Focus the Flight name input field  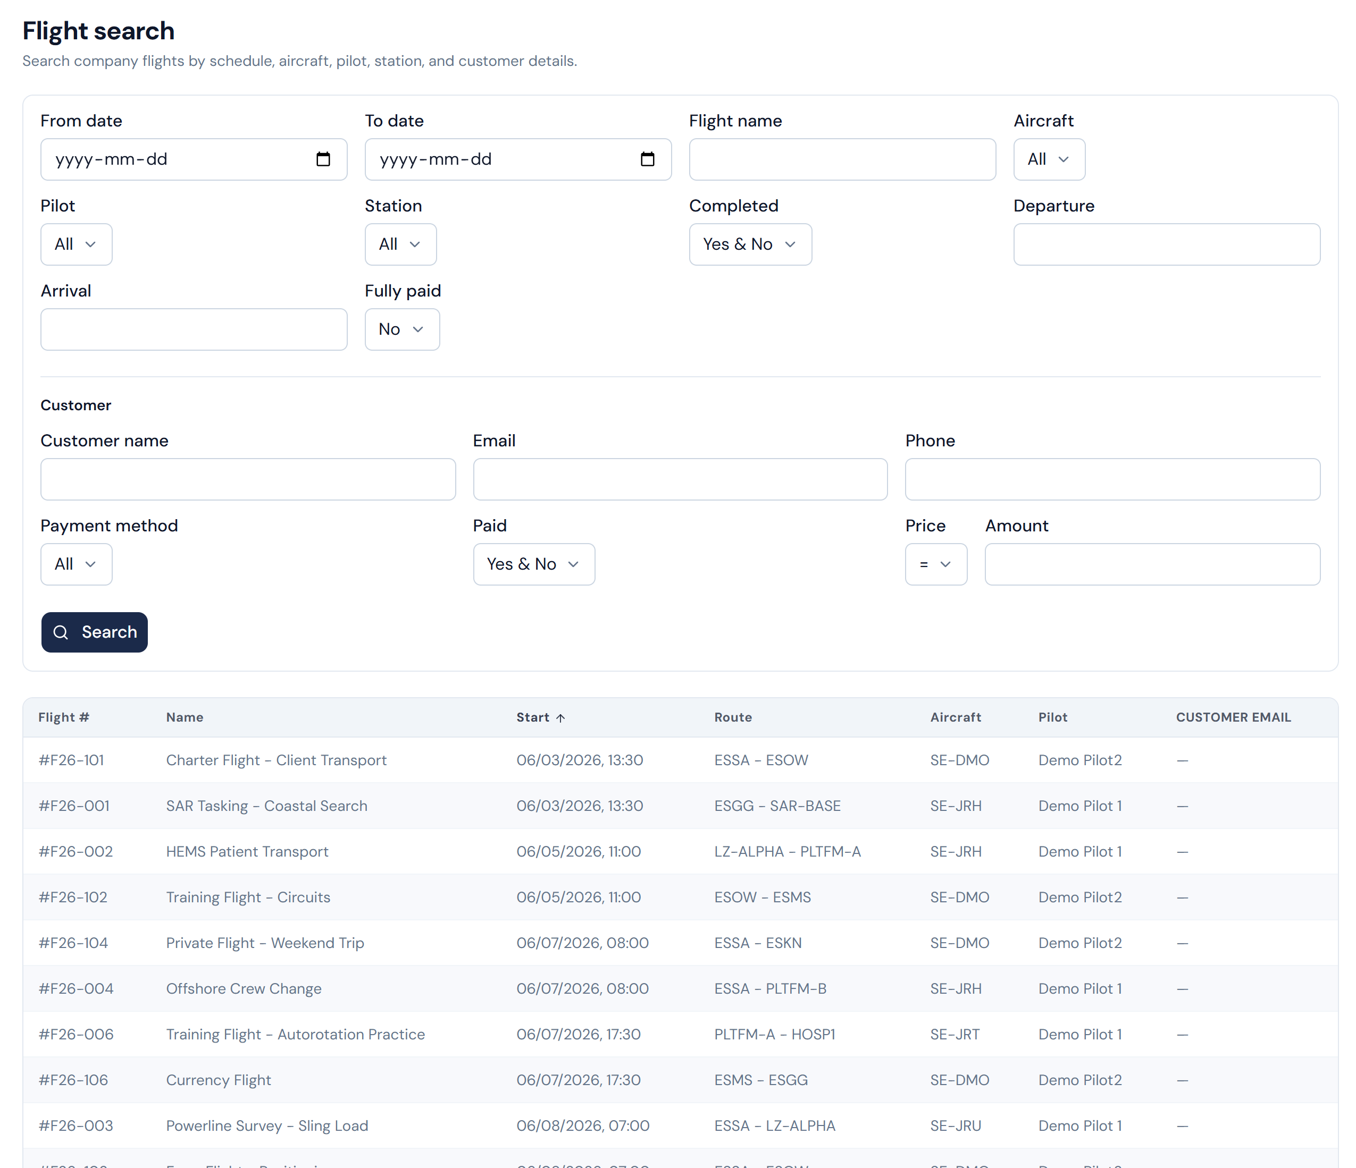click(842, 159)
